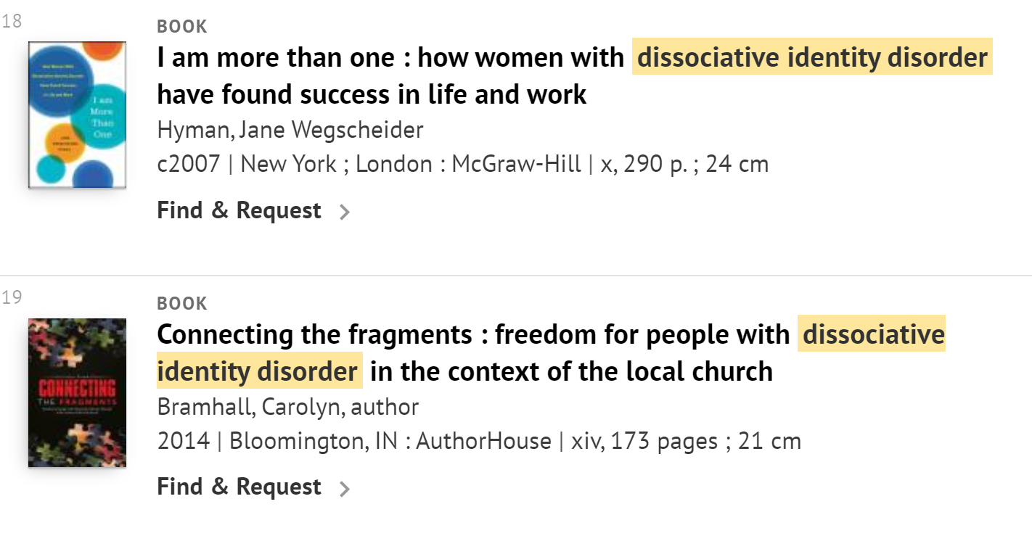
Task: Click the "I am More Than One" book cover
Action: point(77,115)
